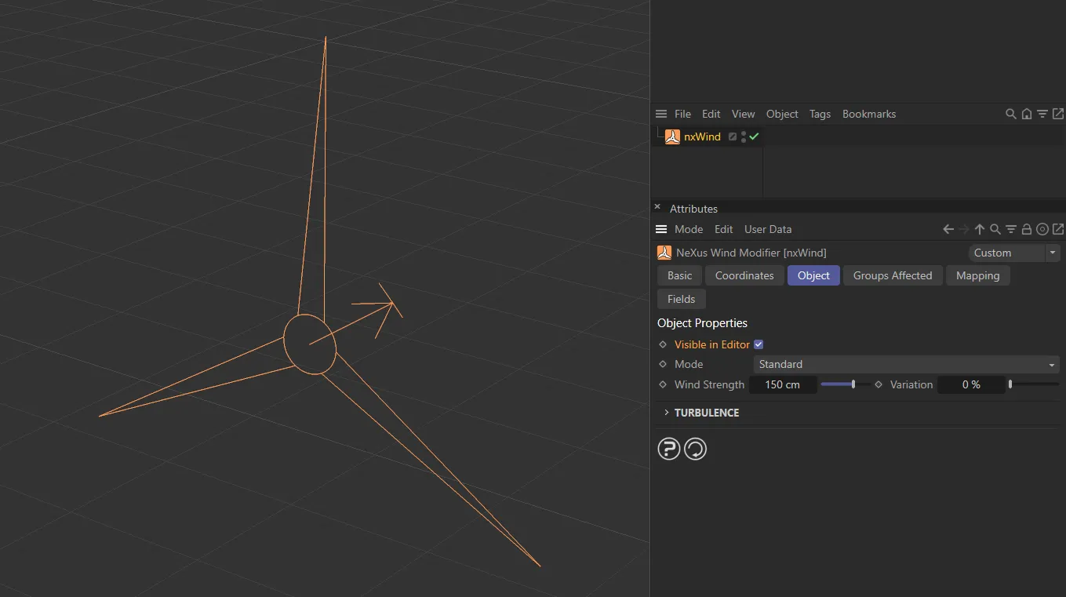Click the Attributes up arrow icon
This screenshot has width=1066, height=597.
(x=979, y=229)
